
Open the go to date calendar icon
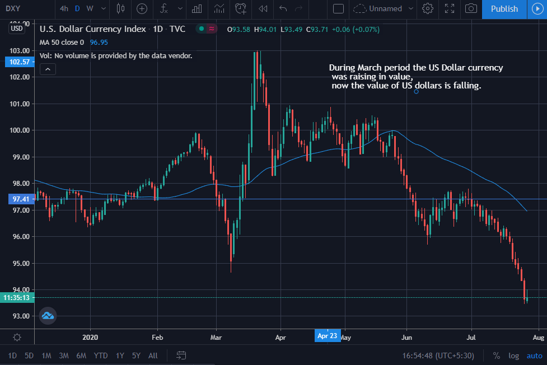tap(181, 355)
